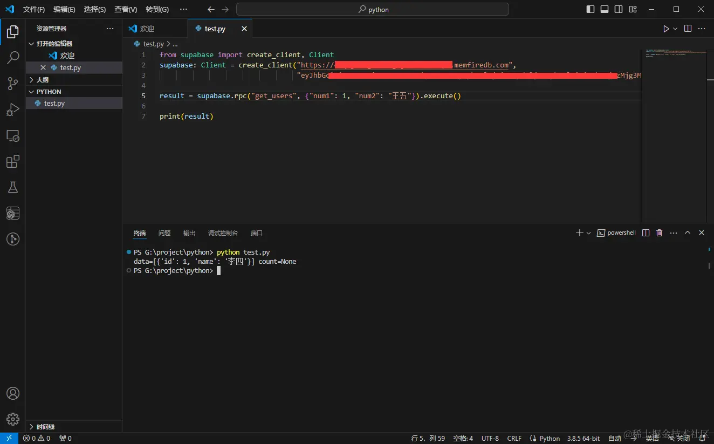This screenshot has width=714, height=444.
Task: Switch to the 问题 panel tab
Action: tap(164, 233)
